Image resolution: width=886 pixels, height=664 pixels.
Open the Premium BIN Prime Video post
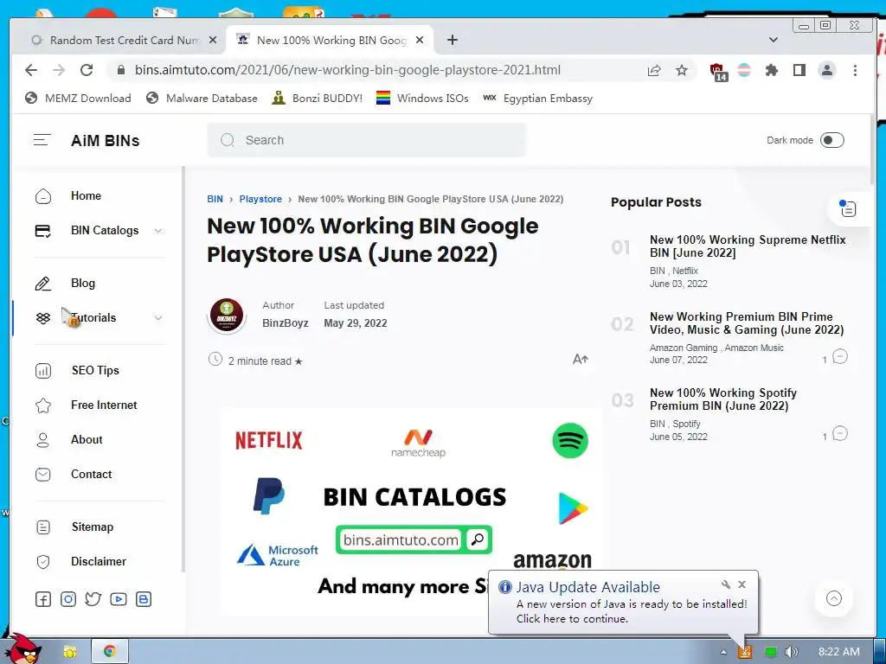(x=747, y=323)
